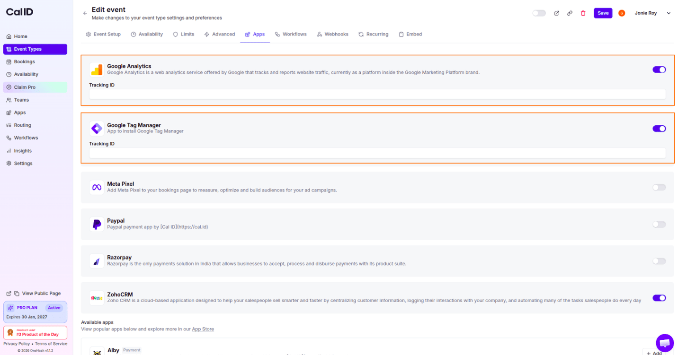678x355 pixels.
Task: Switch to the Availability tab
Action: click(x=147, y=34)
